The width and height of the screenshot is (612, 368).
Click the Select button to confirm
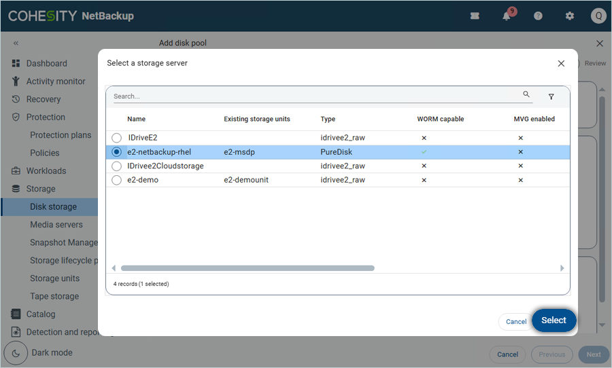pos(554,320)
